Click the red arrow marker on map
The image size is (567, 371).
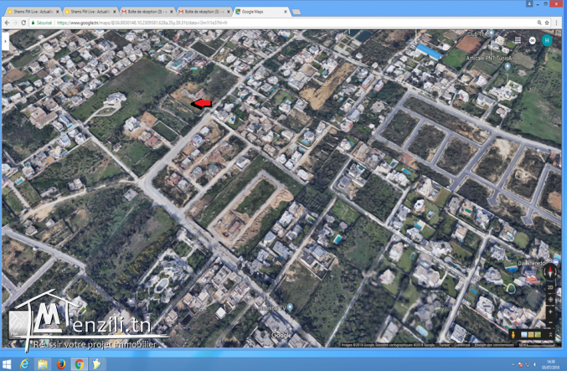(x=202, y=103)
